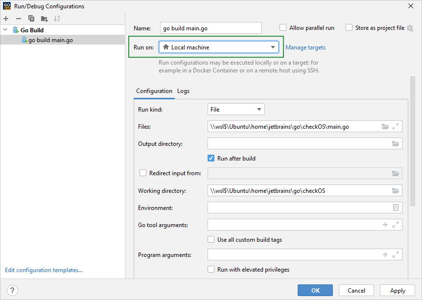Image resolution: width=422 pixels, height=300 pixels.
Task: Open help with the question mark button
Action: pos(12,290)
